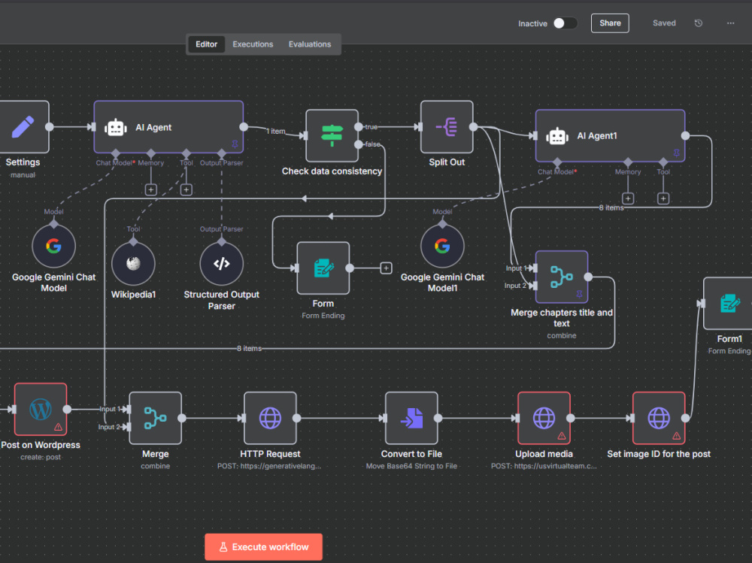Viewport: 752px width, 563px height.
Task: Click the AI Agent1 Chat Model connector
Action: click(556, 162)
